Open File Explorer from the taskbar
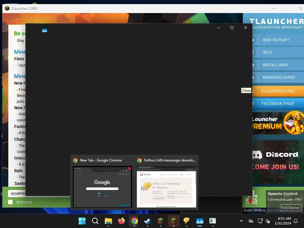 (108, 221)
